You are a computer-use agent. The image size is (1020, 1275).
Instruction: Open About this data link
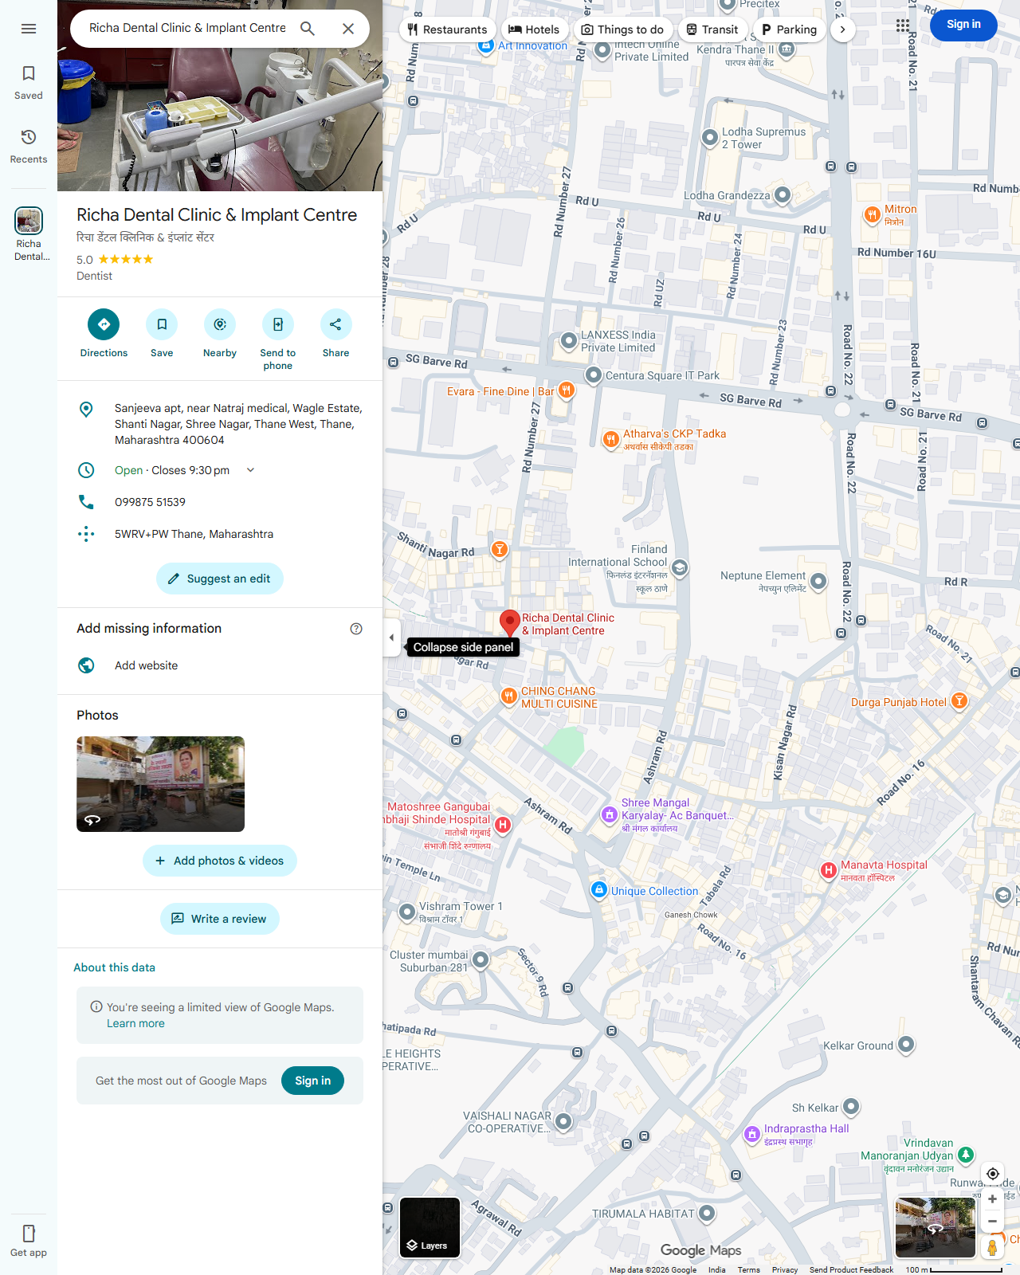[114, 967]
